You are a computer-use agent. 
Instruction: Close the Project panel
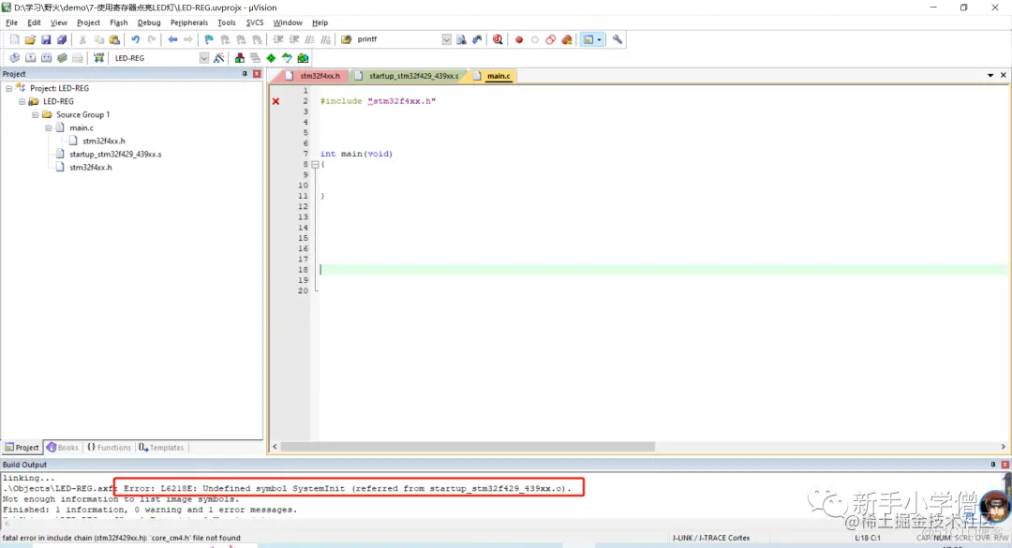(x=257, y=74)
